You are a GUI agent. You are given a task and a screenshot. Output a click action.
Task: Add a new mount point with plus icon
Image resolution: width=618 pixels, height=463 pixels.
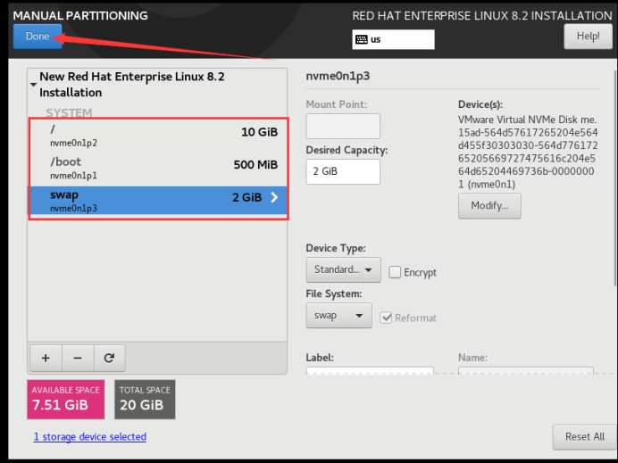pyautogui.click(x=46, y=358)
